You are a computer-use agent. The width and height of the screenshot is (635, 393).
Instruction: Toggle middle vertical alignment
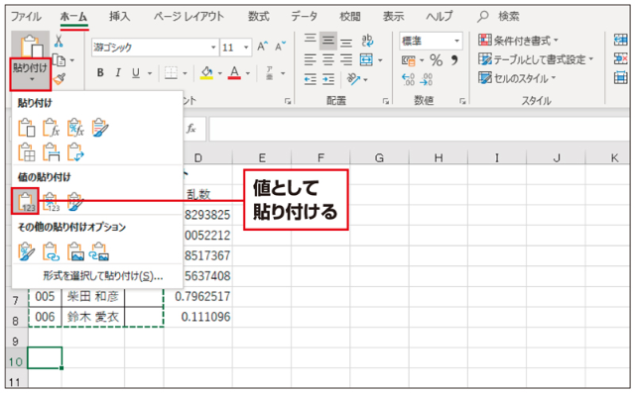click(328, 40)
